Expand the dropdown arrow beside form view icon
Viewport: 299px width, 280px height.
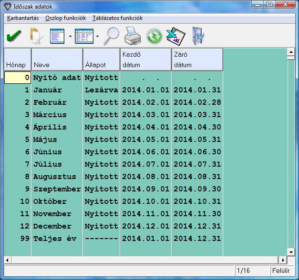click(70, 36)
